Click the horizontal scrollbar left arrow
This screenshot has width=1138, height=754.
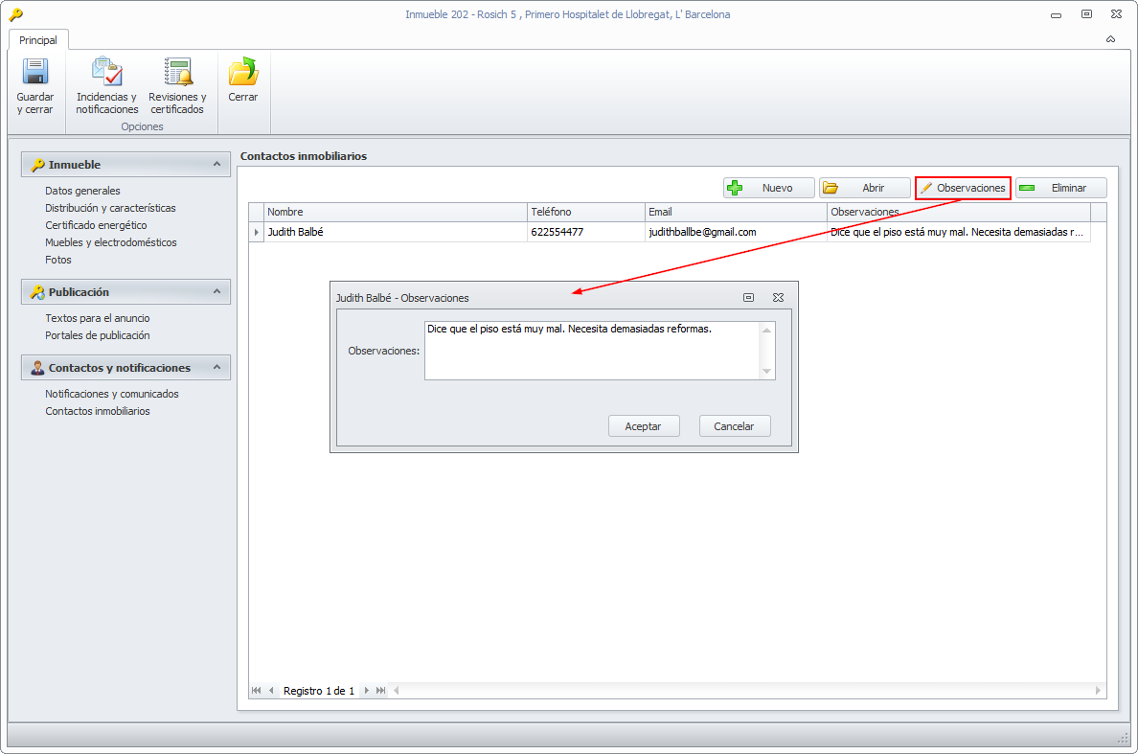397,690
